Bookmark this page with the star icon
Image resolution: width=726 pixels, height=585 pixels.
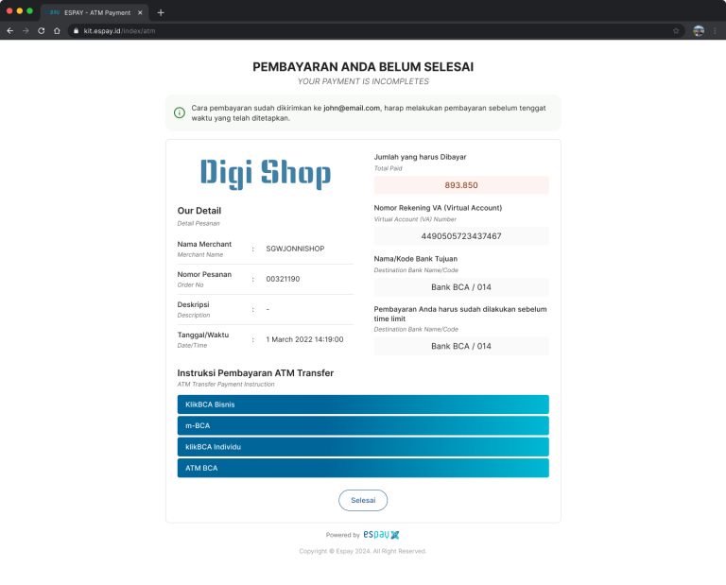click(676, 31)
